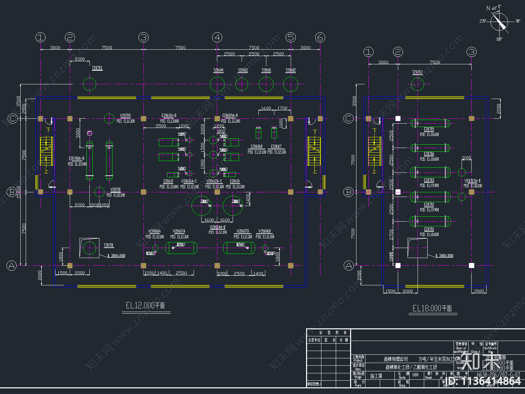Click '酒精氧化工段/乙醛氧化工段' item text

tap(411, 367)
